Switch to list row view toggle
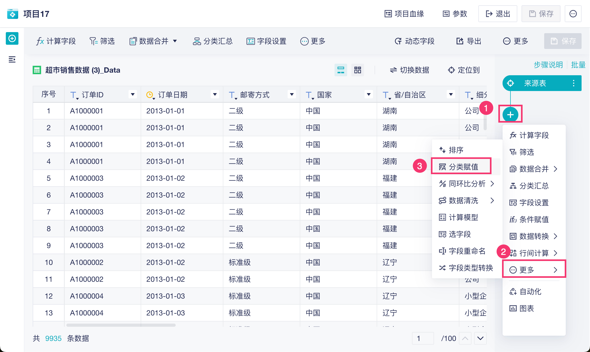The image size is (590, 352). pyautogui.click(x=341, y=70)
